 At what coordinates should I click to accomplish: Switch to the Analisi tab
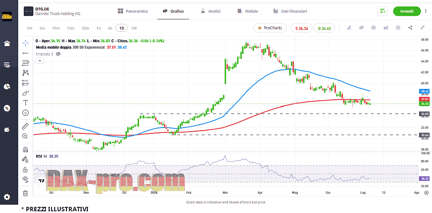(211, 11)
